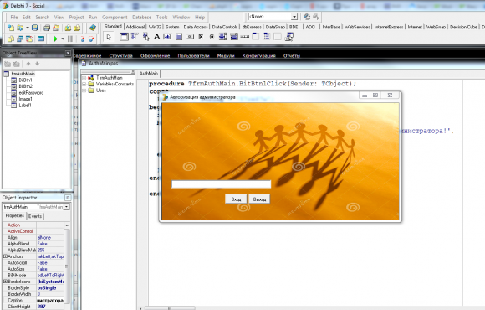Screen dimensions: 485x310
Task: Click the Pause program icon
Action: coord(70,39)
